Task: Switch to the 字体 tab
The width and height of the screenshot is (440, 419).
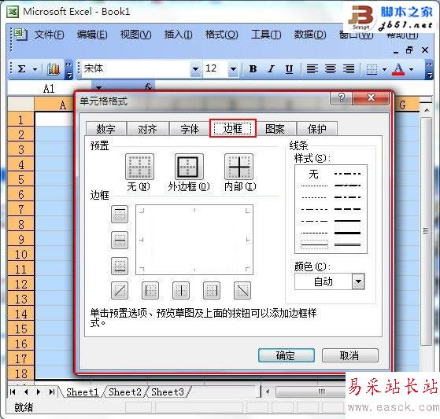Action: (x=190, y=129)
